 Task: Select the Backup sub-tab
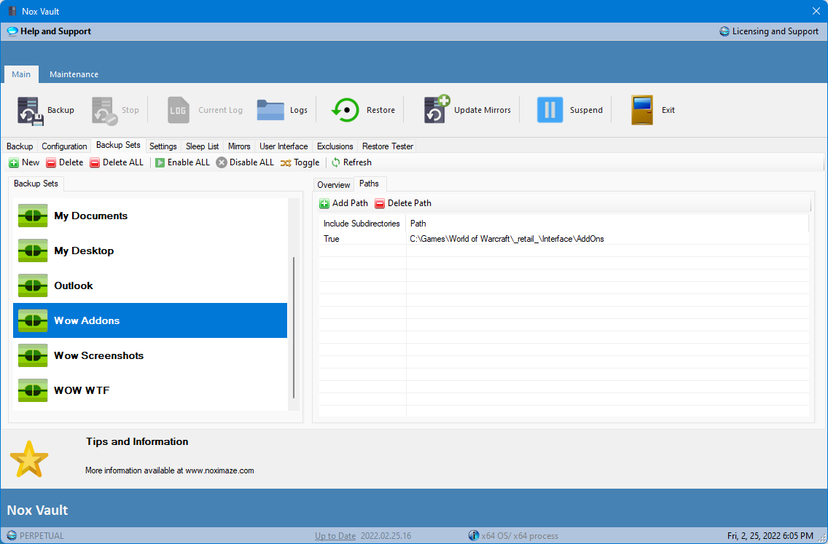pyautogui.click(x=20, y=146)
